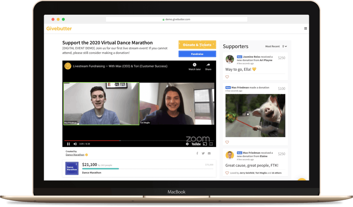Click the Supporters heading

tap(235, 46)
